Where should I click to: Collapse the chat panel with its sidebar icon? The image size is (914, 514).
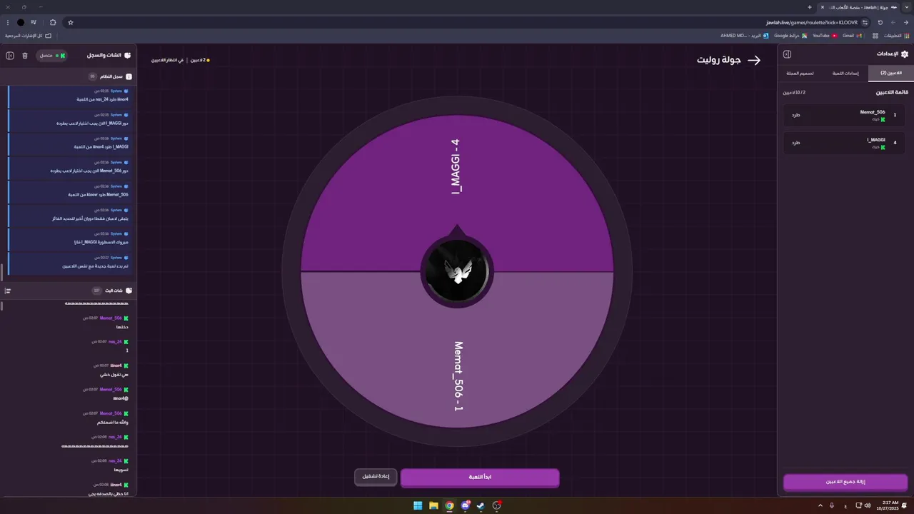pos(10,55)
